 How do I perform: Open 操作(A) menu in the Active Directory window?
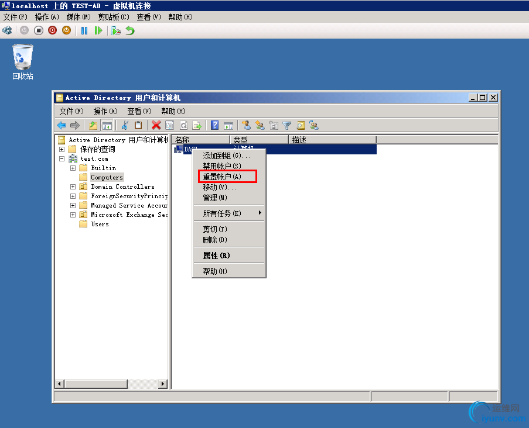pyautogui.click(x=105, y=111)
